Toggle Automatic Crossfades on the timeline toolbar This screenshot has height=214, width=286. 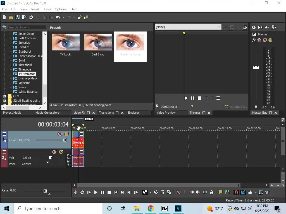coord(243,192)
